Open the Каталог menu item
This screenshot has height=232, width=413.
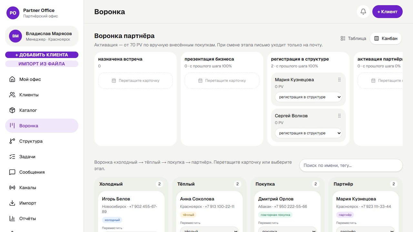[42, 110]
